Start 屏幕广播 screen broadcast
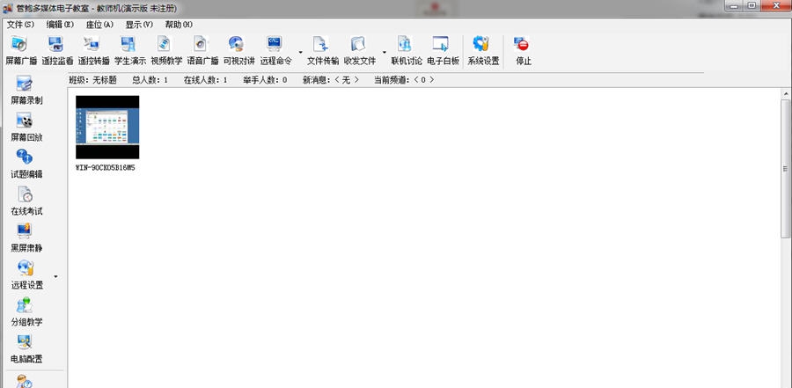This screenshot has width=792, height=388. (21, 51)
